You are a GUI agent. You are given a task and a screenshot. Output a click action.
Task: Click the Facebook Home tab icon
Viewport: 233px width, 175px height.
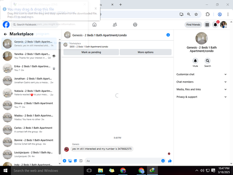(94, 25)
